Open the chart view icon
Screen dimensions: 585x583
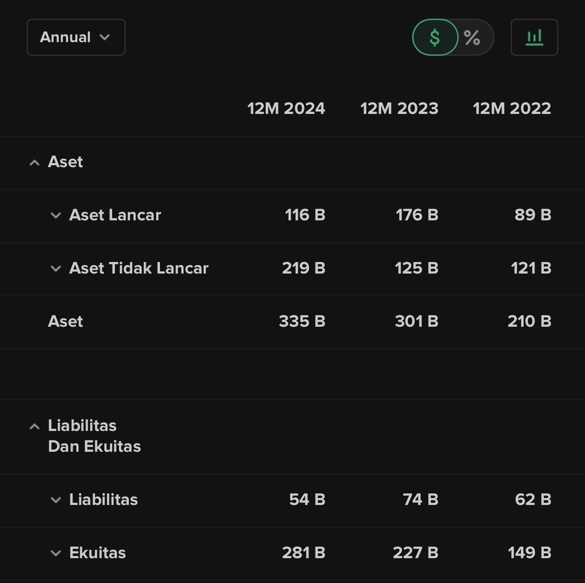click(x=534, y=37)
